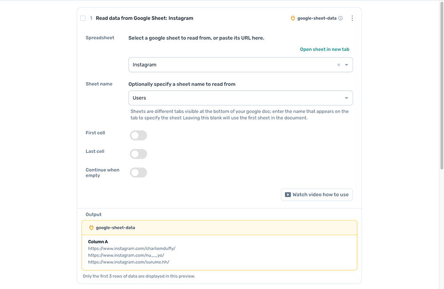Expand the Instagram spreadsheet dropdown arrow

(x=346, y=64)
